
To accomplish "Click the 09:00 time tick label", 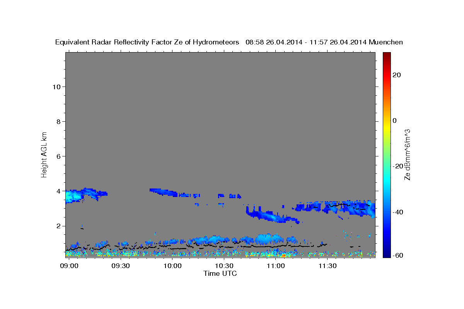I will click(x=69, y=266).
